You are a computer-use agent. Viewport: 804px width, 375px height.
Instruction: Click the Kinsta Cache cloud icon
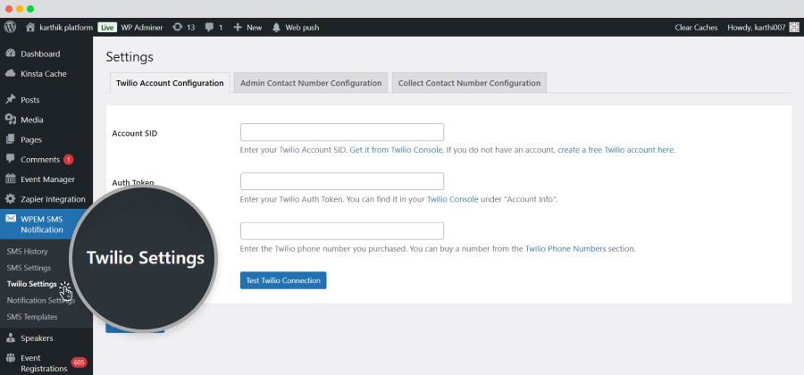point(10,73)
